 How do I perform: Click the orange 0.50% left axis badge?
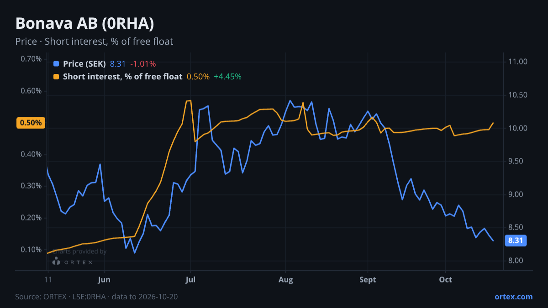click(x=31, y=123)
